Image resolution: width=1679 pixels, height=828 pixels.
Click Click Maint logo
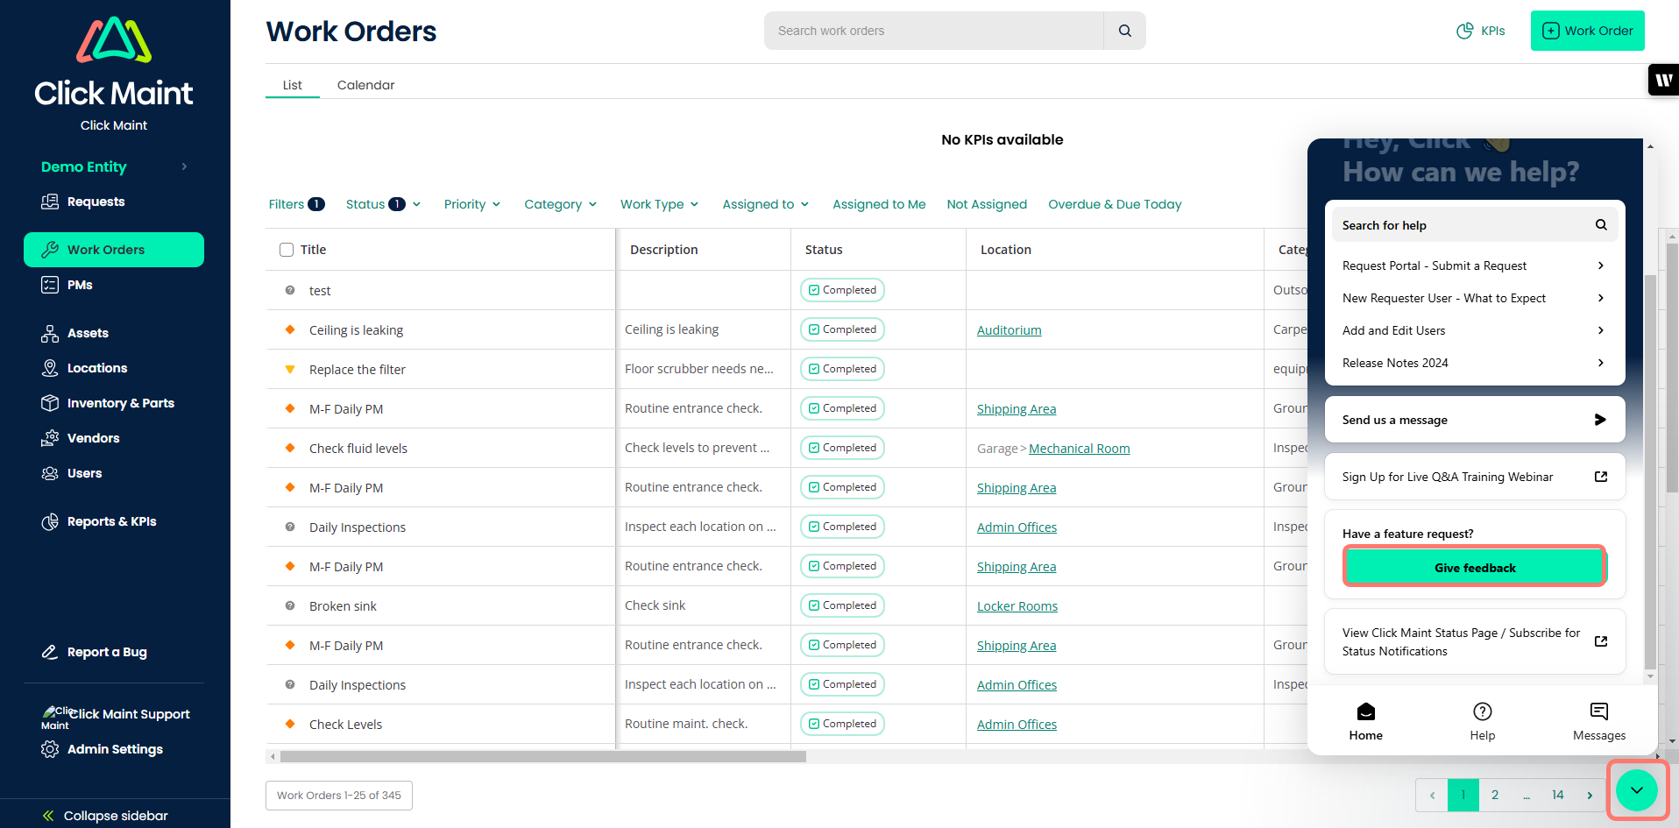pos(114,61)
